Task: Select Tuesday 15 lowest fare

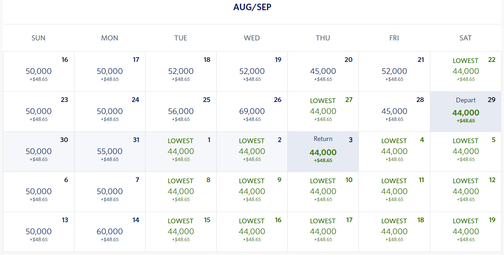Action: pos(181,232)
